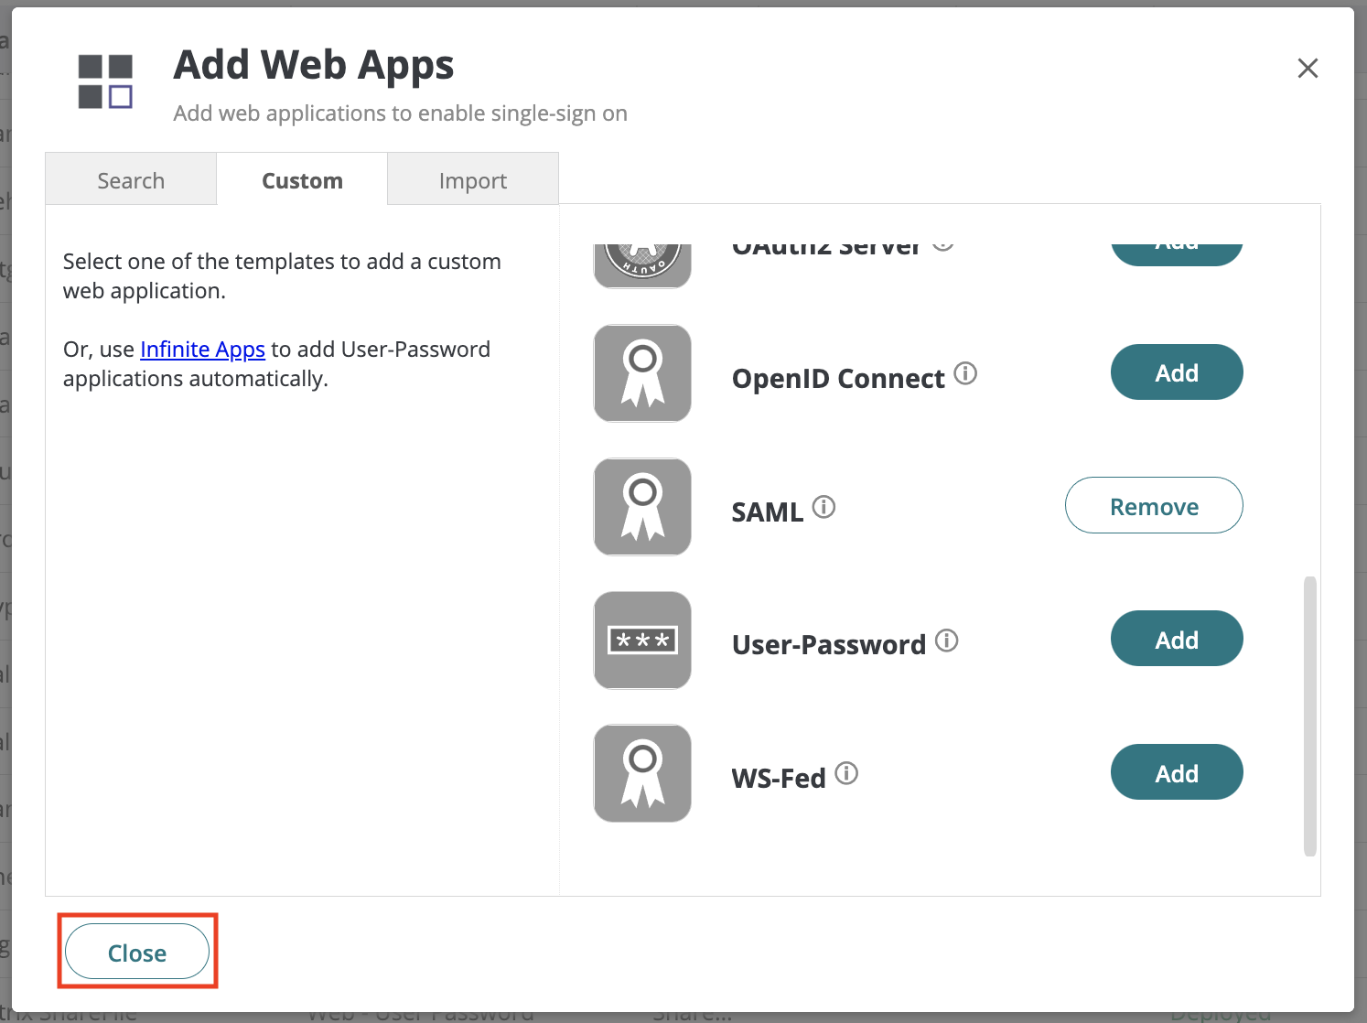Click the Add Web Apps header icon
This screenshot has width=1367, height=1023.
click(x=104, y=83)
